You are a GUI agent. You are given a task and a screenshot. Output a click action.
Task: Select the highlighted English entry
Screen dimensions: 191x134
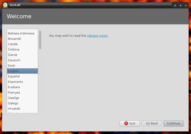tap(22, 71)
